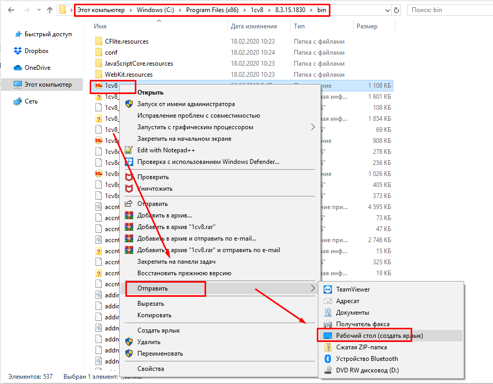Screen dimensions: 493x384
Task: Select the CFlite.resources folder icon
Action: (x=99, y=41)
